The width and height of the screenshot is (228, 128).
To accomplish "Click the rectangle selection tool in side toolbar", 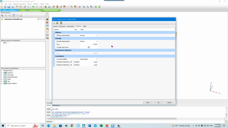I will pos(47,16).
